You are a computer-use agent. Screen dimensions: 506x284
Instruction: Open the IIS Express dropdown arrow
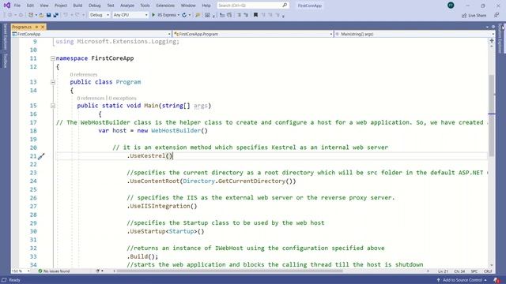coord(179,15)
